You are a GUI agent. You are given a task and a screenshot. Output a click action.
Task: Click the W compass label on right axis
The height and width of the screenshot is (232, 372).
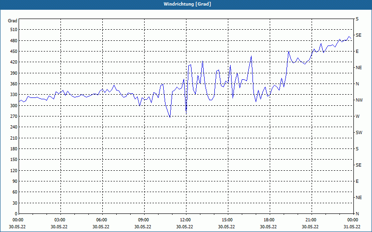pos(358,116)
